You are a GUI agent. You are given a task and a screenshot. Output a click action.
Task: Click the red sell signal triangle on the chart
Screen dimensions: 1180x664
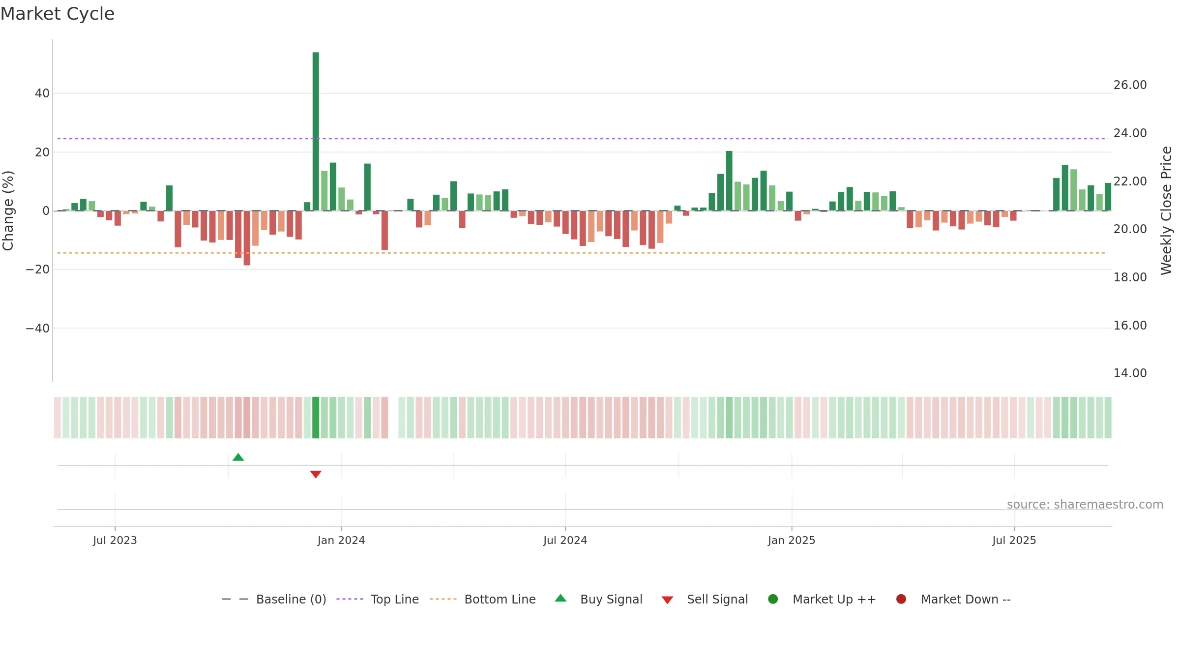click(x=316, y=474)
